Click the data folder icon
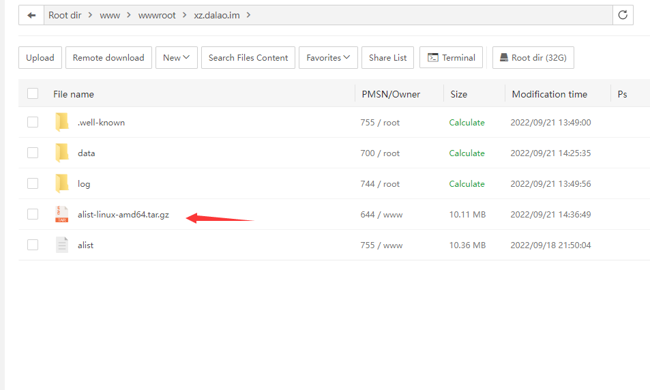Image resolution: width=650 pixels, height=390 pixels. pos(62,153)
